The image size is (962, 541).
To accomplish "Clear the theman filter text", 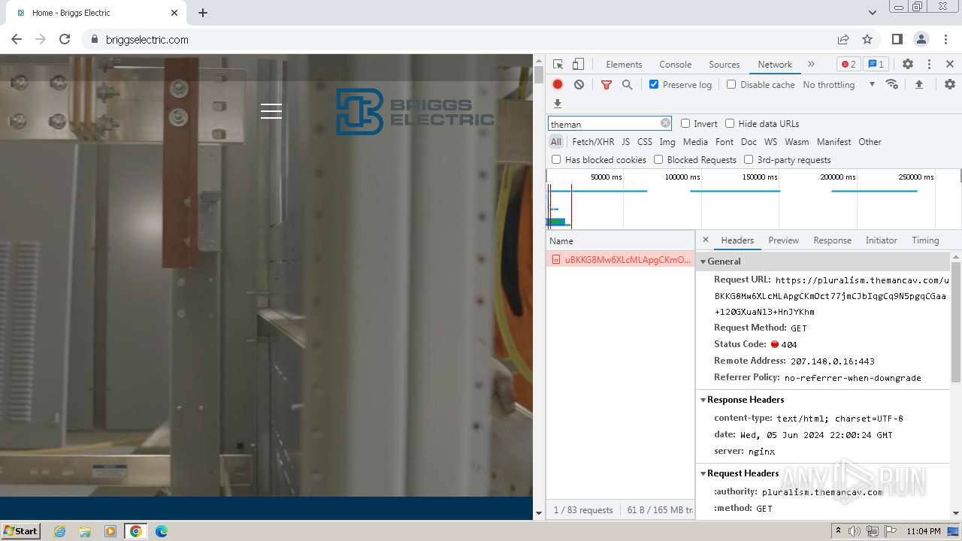I will coord(665,123).
